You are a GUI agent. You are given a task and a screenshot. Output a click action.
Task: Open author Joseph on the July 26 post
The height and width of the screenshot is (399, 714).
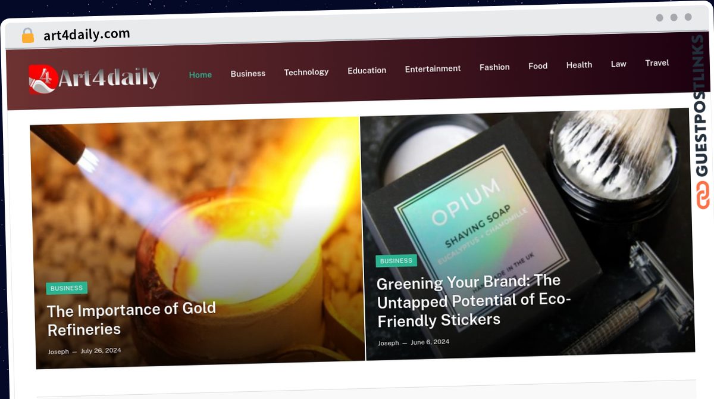click(58, 352)
